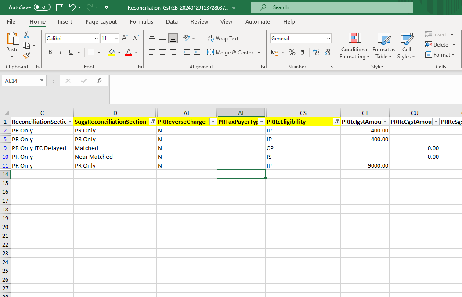This screenshot has height=297, width=462.
Task: Open the Number Format General dropdown
Action: (x=328, y=39)
